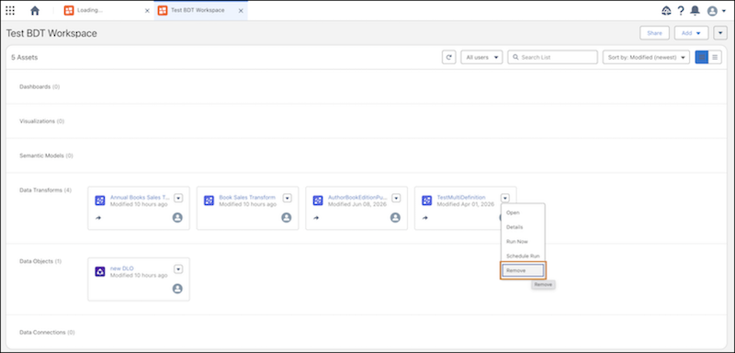
Task: Open the All users filter dropdown
Action: coord(481,57)
